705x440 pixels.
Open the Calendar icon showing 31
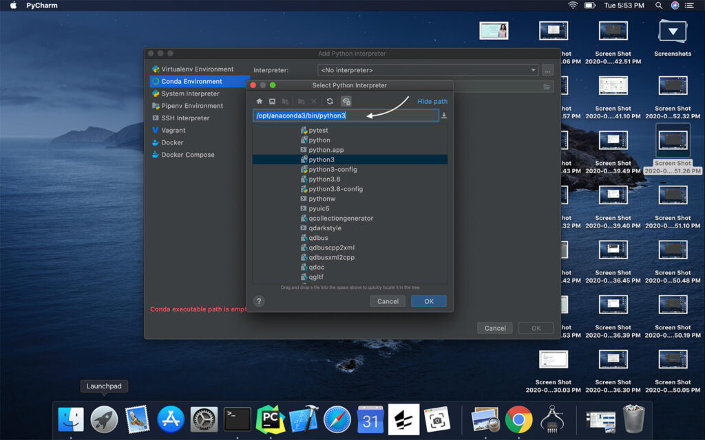point(370,420)
